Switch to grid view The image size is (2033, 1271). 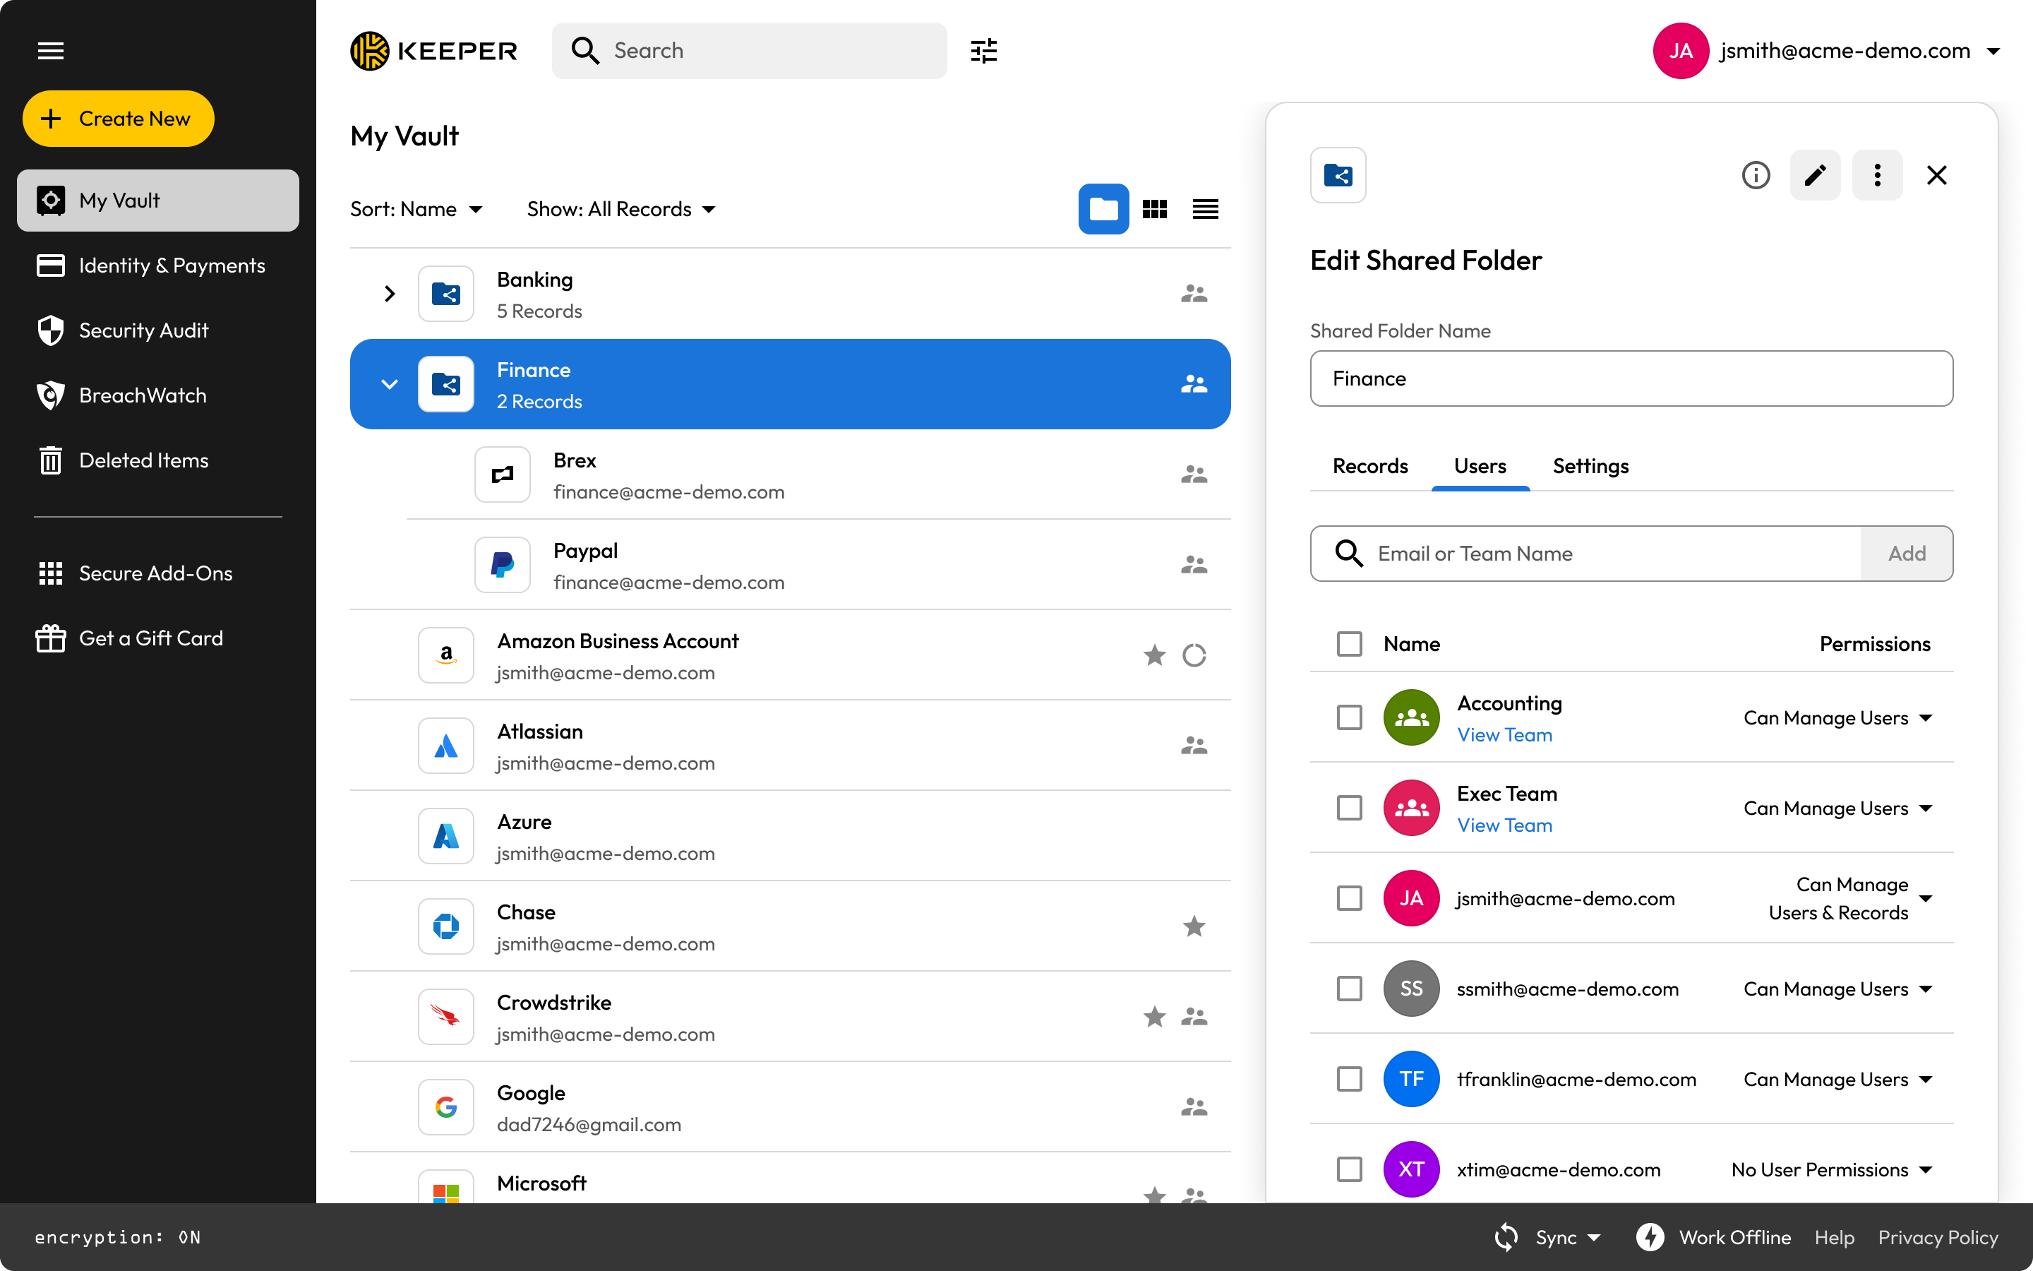(1154, 208)
